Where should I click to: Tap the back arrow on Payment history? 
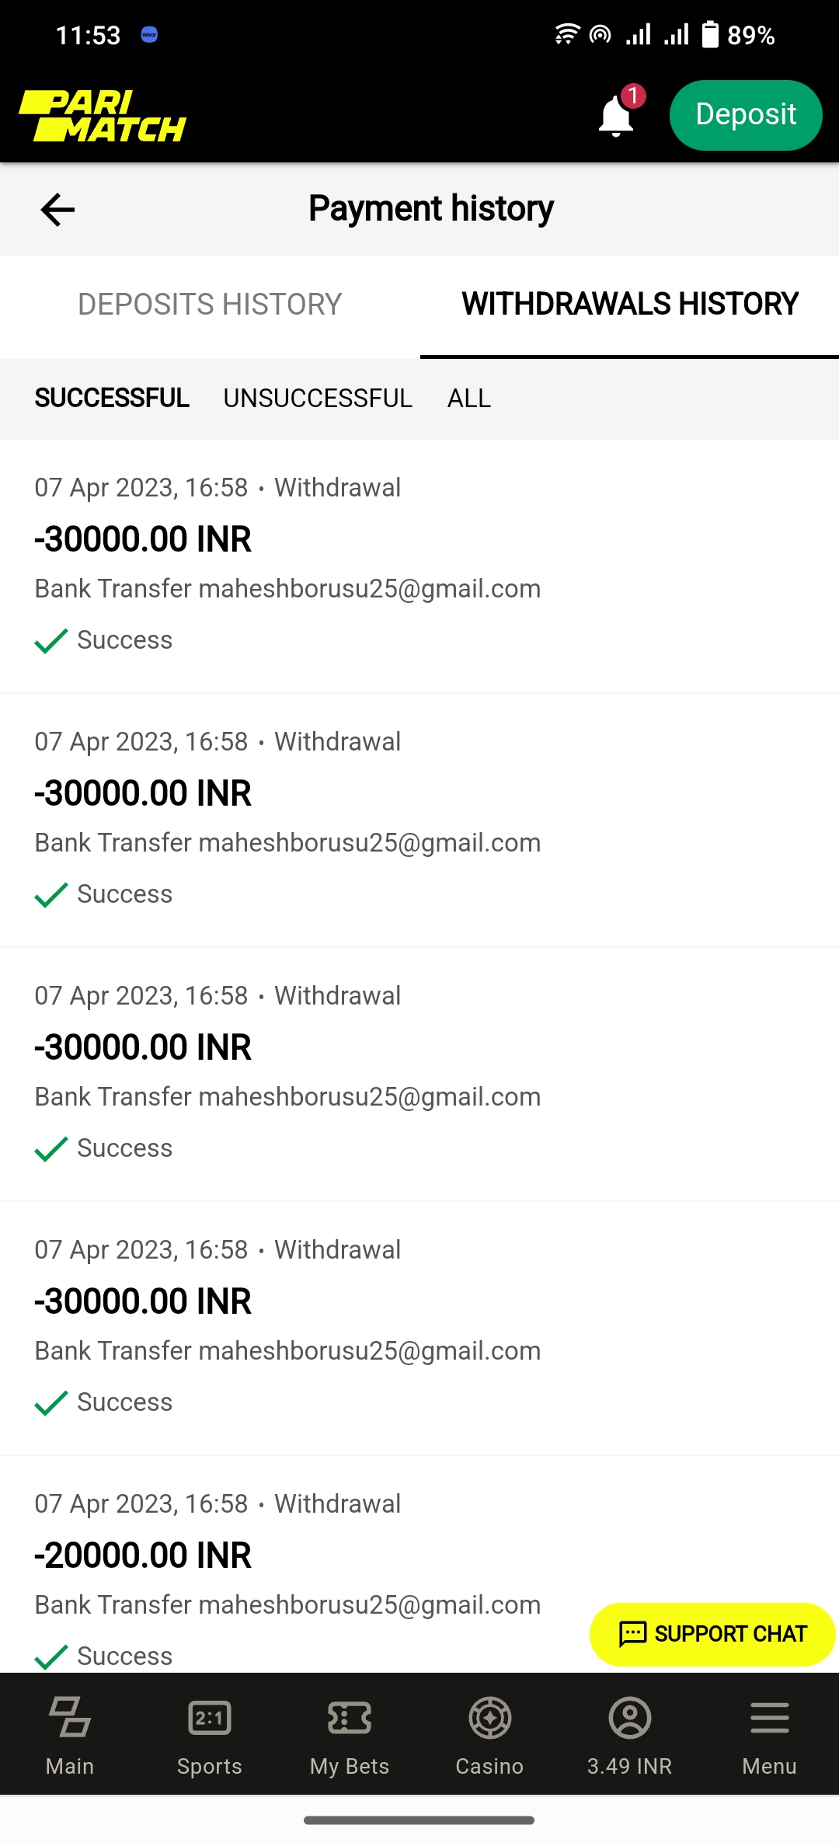coord(57,210)
